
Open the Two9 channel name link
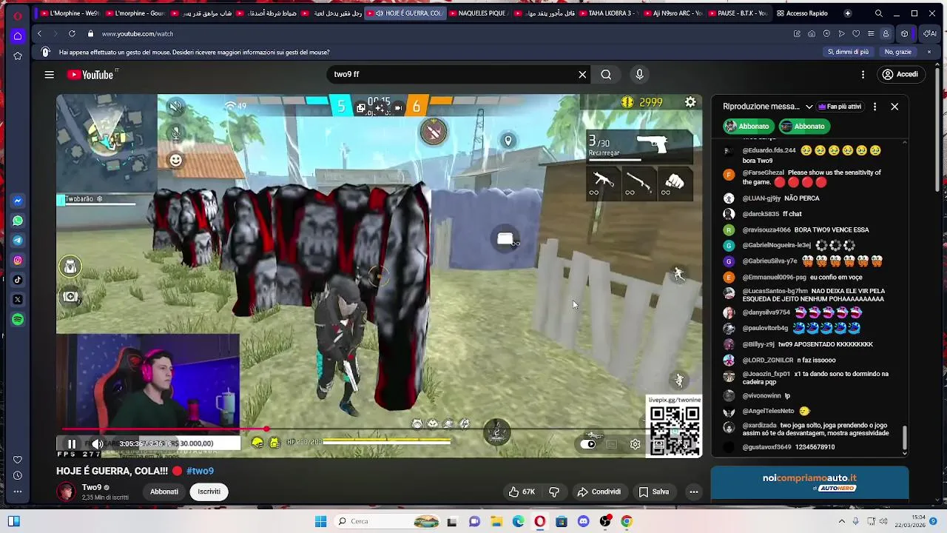(92, 487)
